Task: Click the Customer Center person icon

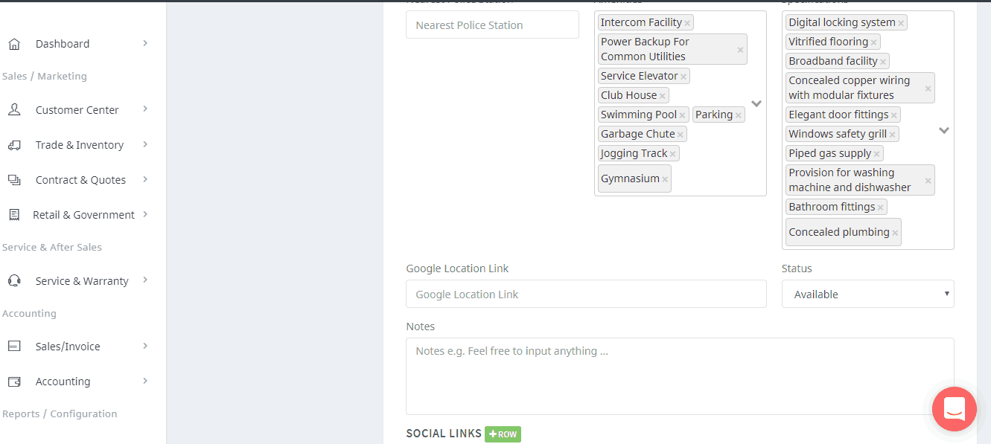Action: (x=13, y=110)
